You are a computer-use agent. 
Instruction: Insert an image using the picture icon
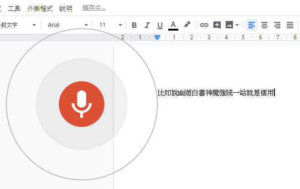[x=229, y=25]
